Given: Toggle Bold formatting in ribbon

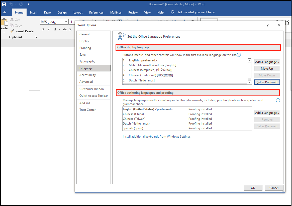Looking at the screenshot, I should (43, 29).
